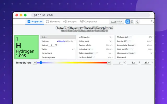Open the Wikipedia write-up link

61,41
